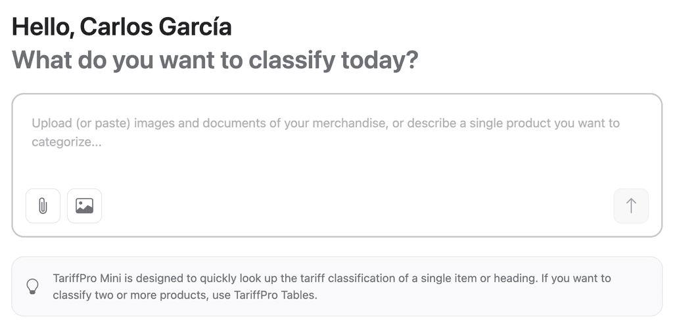Viewport: 673px width, 336px height.
Task: Click 'What do you want to classify today?' heading
Action: 215,60
